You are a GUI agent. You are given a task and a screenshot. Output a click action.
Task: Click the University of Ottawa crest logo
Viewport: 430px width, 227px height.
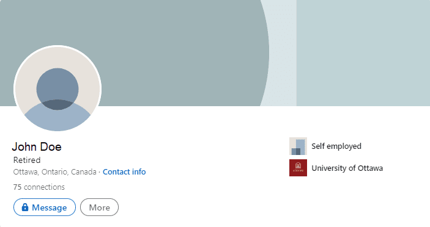pyautogui.click(x=298, y=168)
